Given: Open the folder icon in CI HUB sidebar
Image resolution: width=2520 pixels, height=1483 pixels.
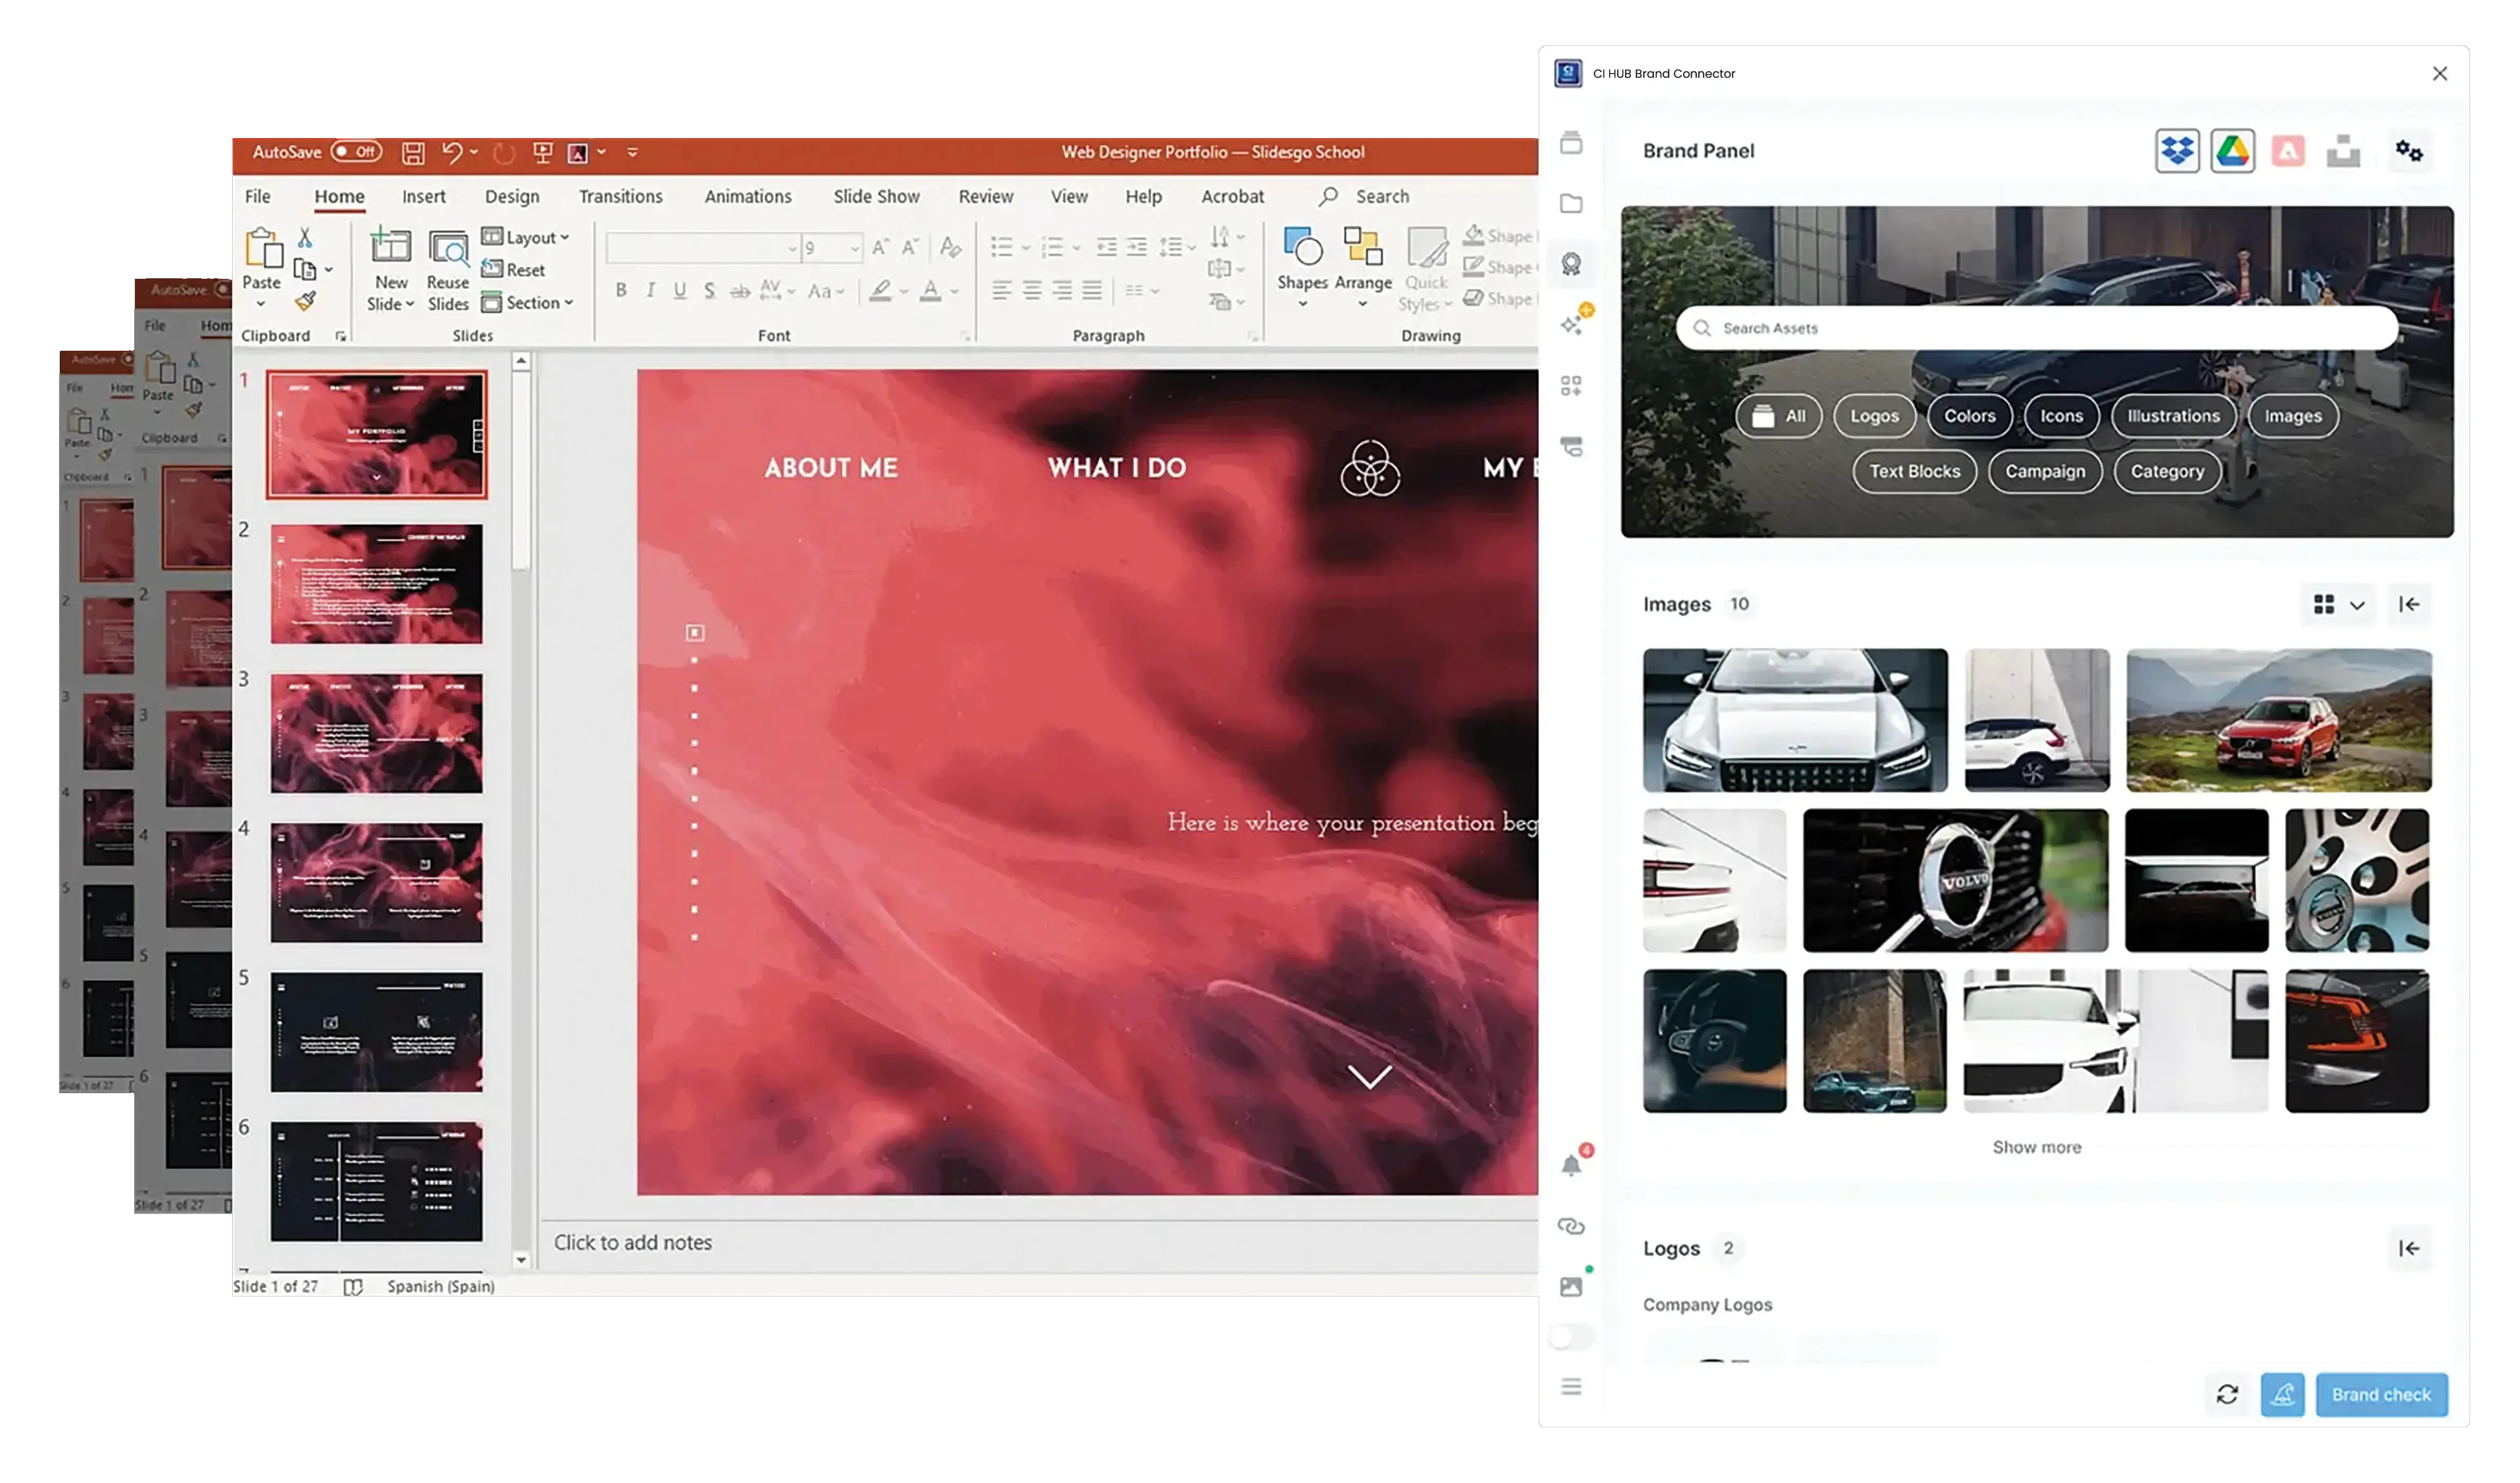Looking at the screenshot, I should click(1571, 204).
